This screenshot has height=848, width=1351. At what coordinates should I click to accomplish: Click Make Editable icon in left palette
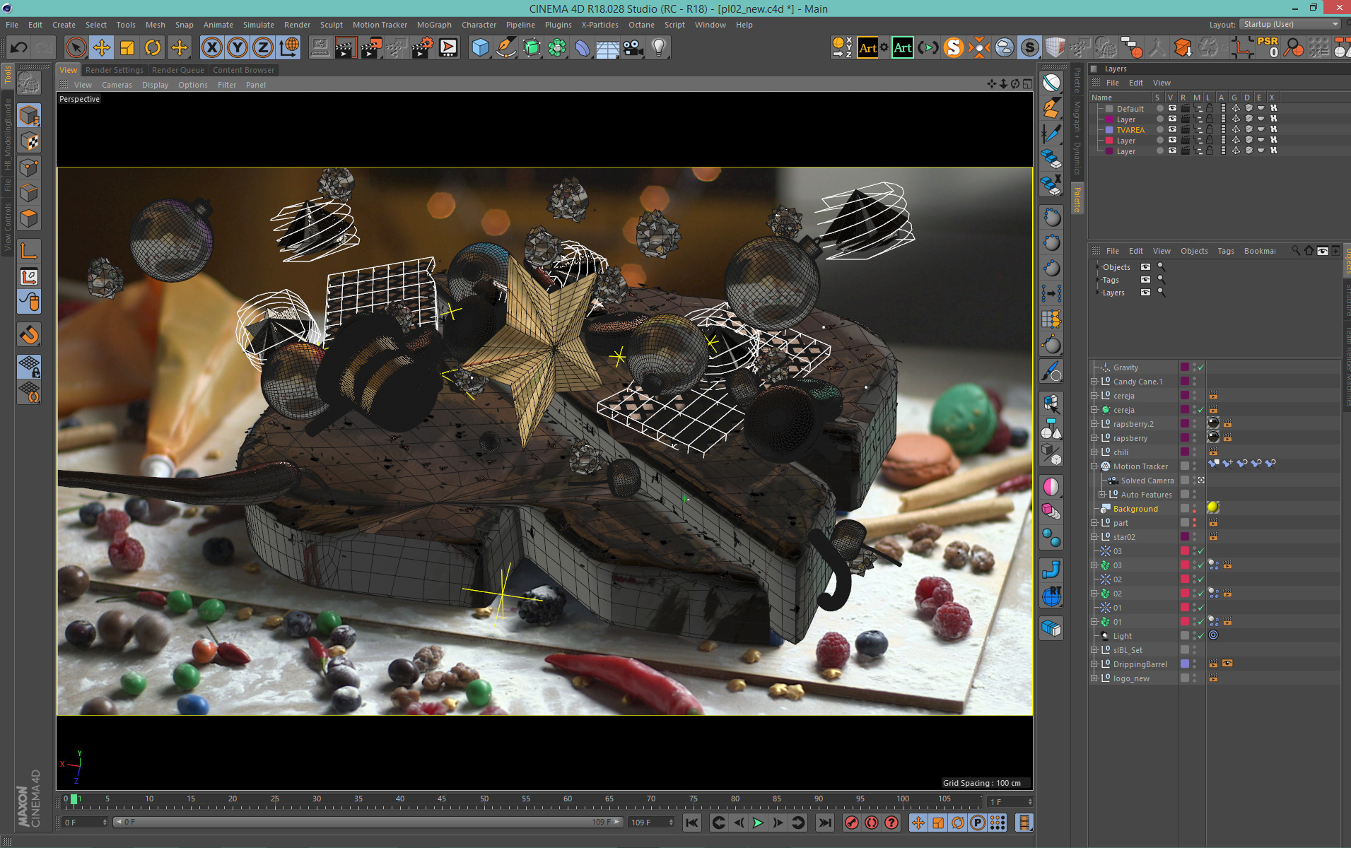tap(29, 83)
